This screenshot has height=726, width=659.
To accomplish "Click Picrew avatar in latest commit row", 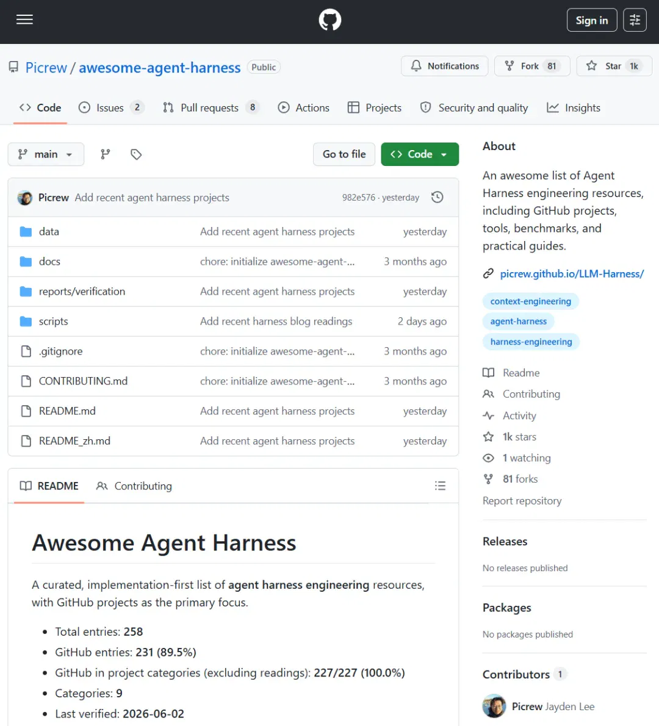I will 25,198.
